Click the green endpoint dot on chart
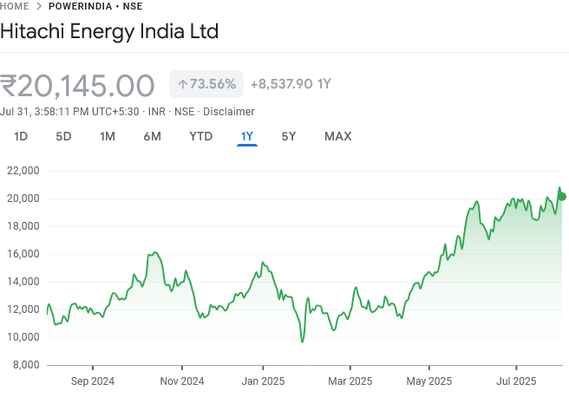Screen dimensions: 569x397 click(x=562, y=197)
